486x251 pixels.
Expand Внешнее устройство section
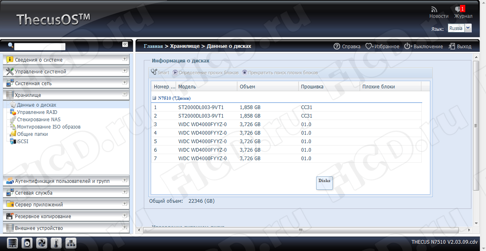(x=125, y=227)
